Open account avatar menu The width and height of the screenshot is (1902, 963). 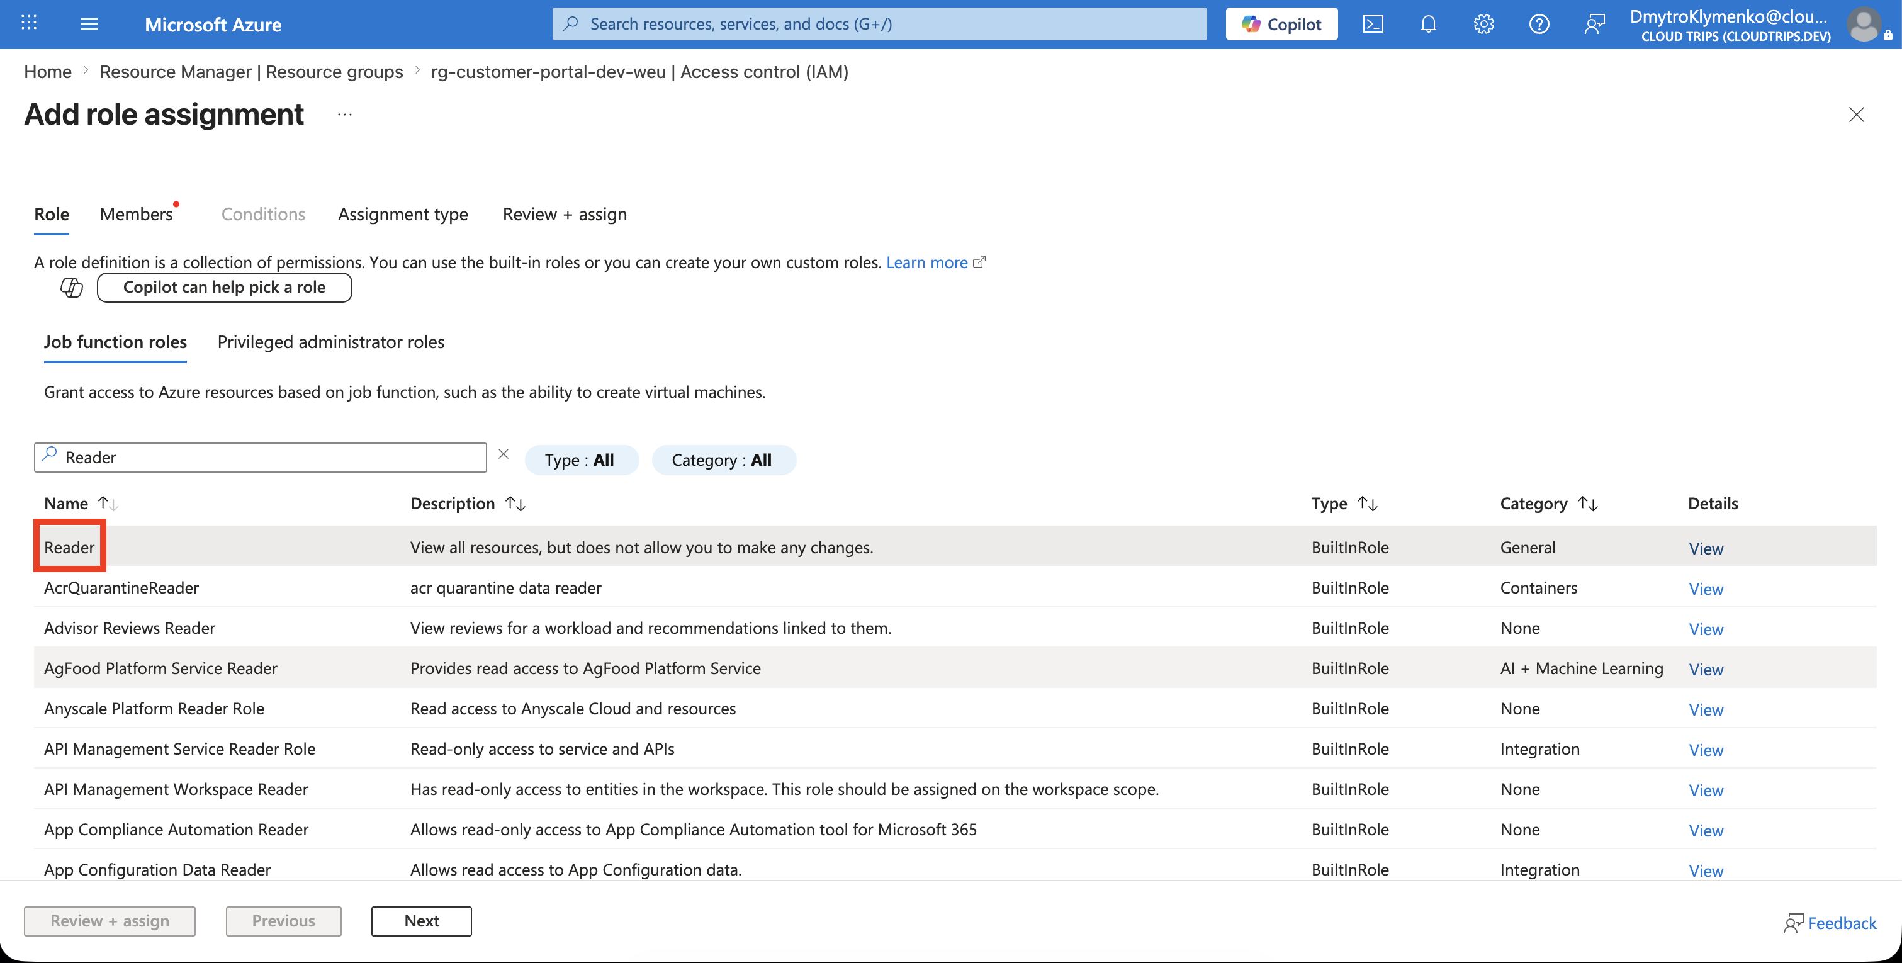1864,24
